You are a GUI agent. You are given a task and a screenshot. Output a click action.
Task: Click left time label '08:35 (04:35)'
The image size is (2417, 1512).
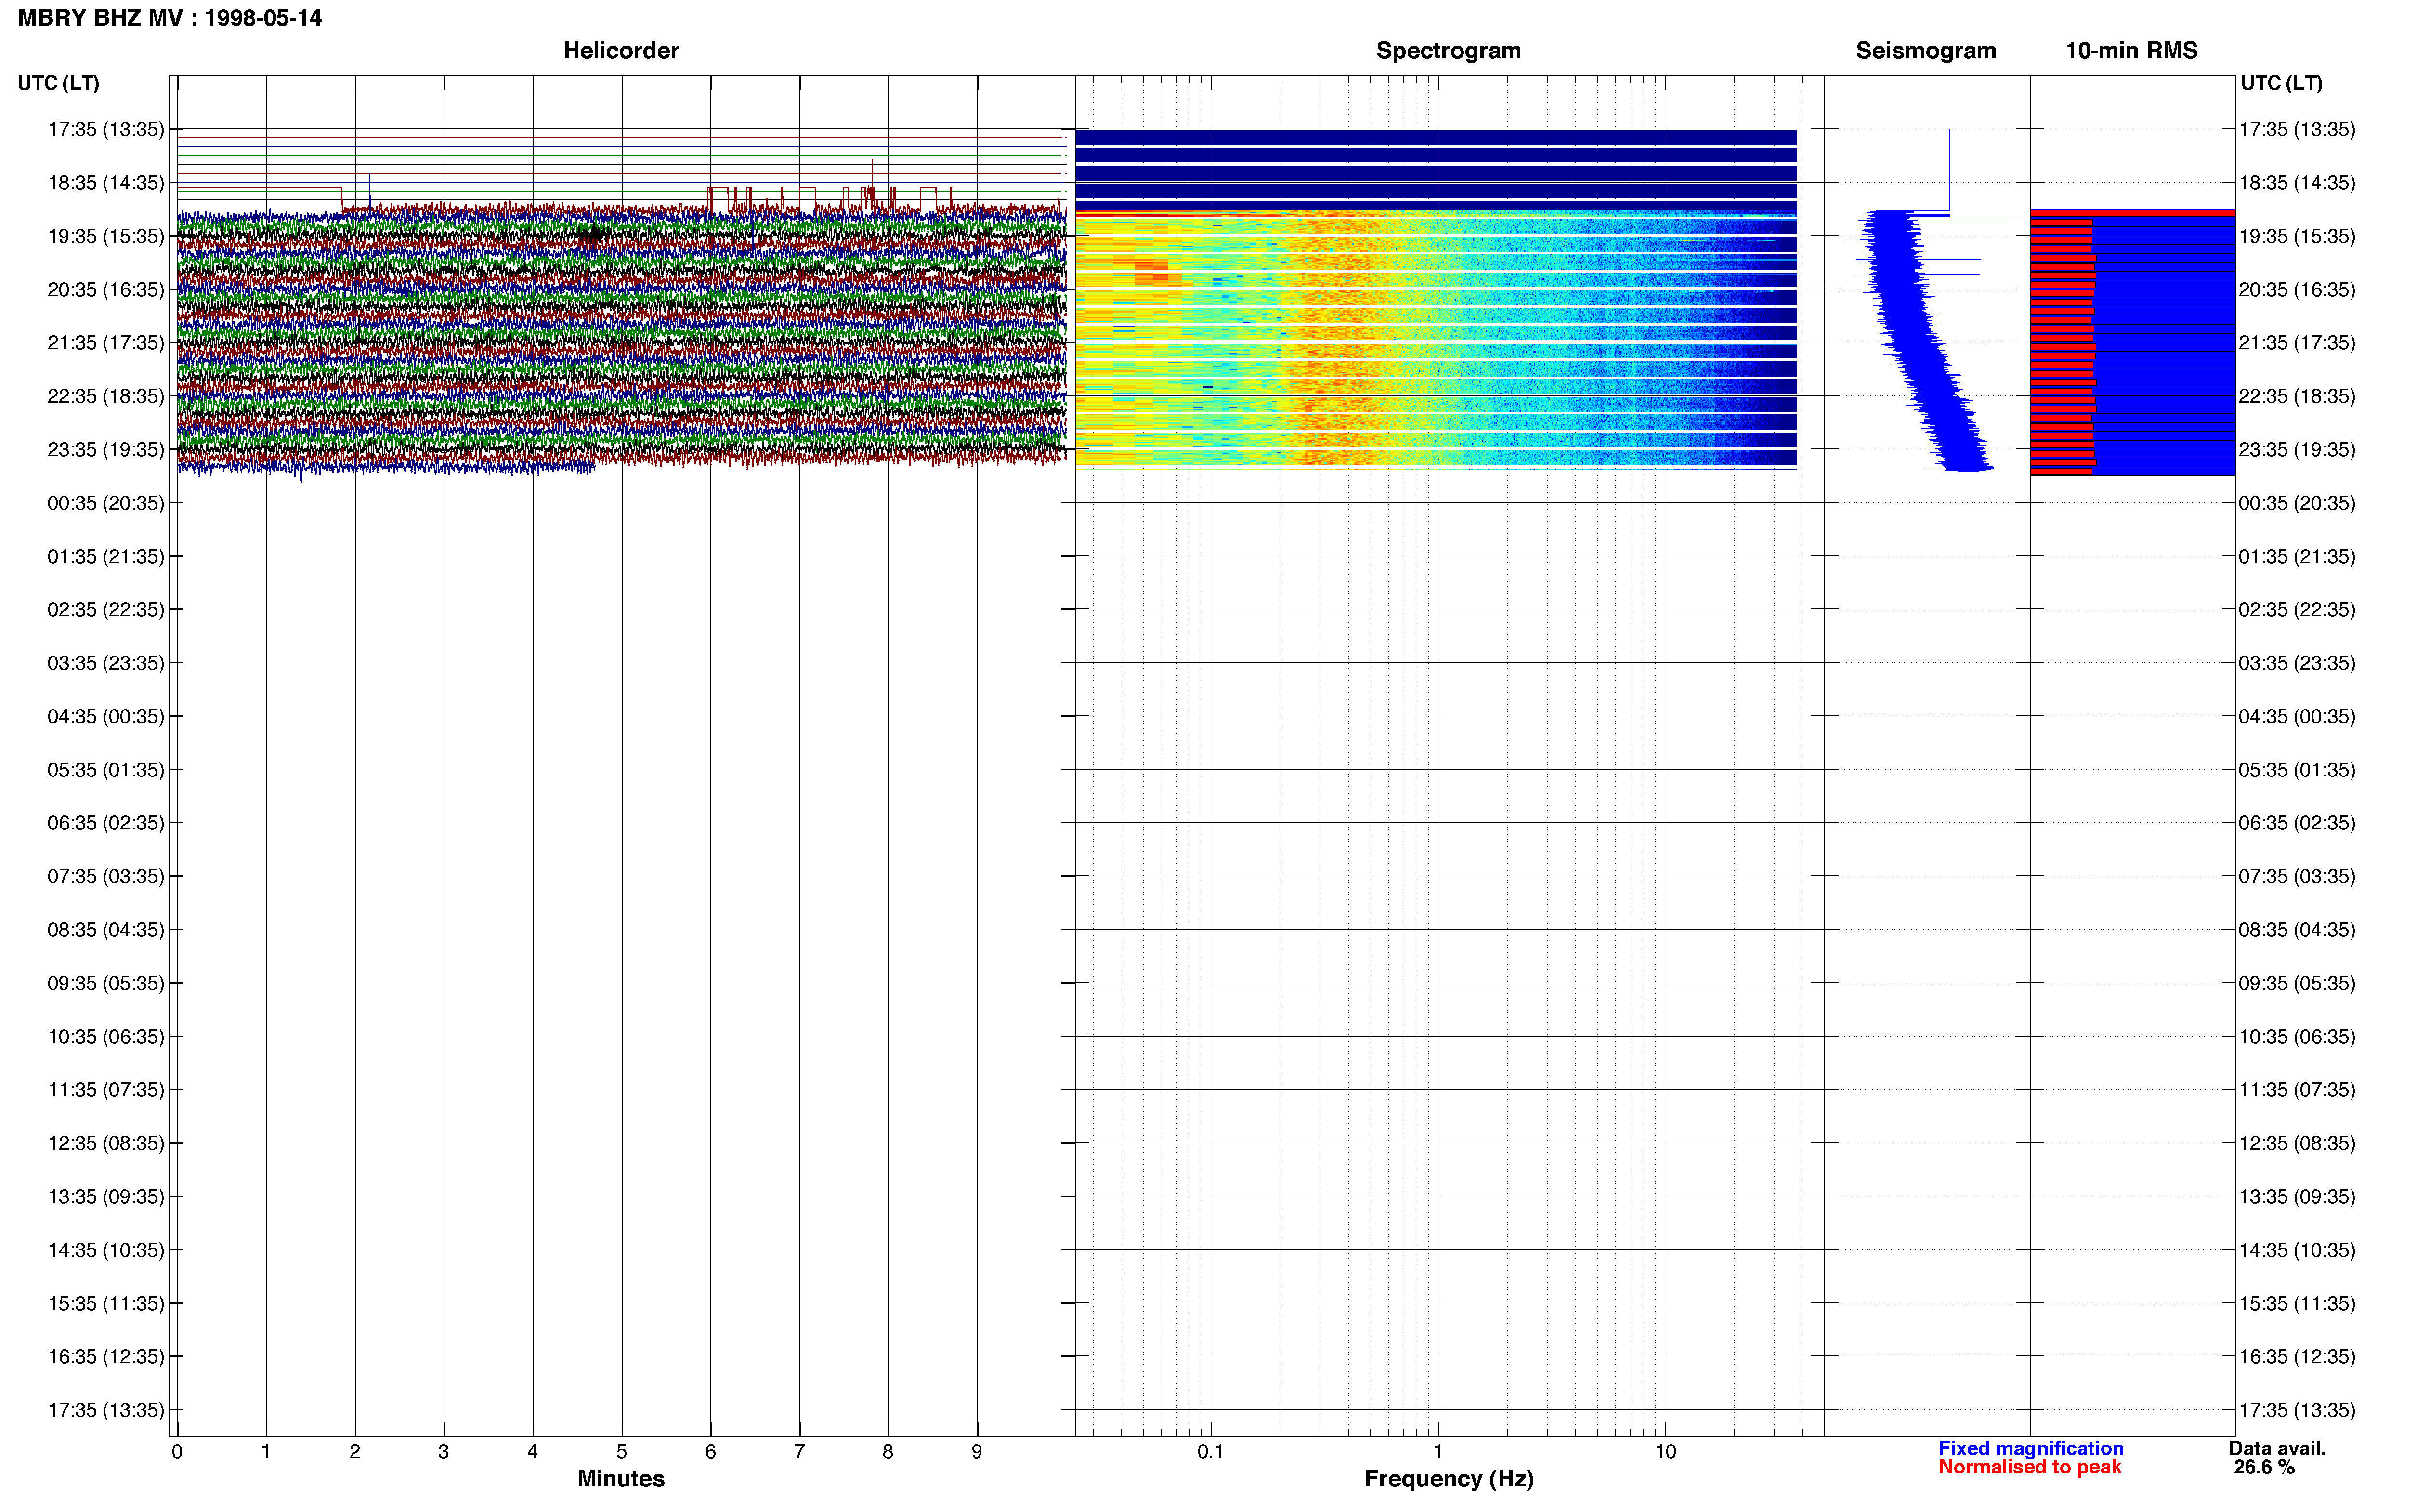106,930
